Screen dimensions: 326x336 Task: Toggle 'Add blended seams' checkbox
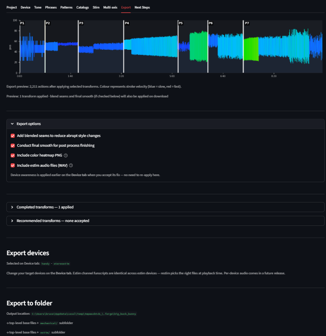(x=13, y=136)
